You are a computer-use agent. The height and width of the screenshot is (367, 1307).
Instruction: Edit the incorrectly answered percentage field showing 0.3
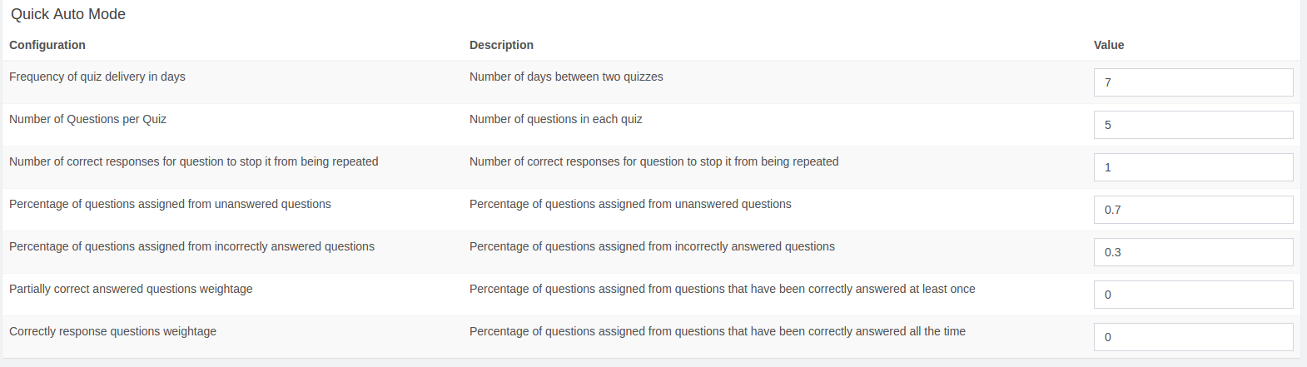1192,252
